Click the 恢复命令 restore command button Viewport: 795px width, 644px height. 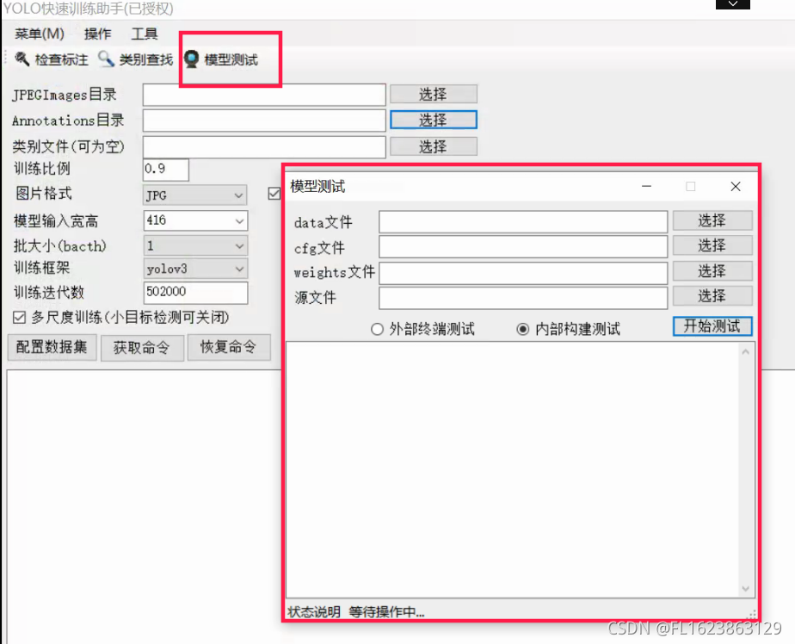click(x=229, y=348)
